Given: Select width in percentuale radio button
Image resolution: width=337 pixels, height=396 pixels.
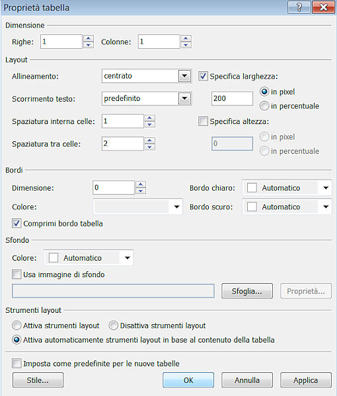Looking at the screenshot, I should 264,106.
